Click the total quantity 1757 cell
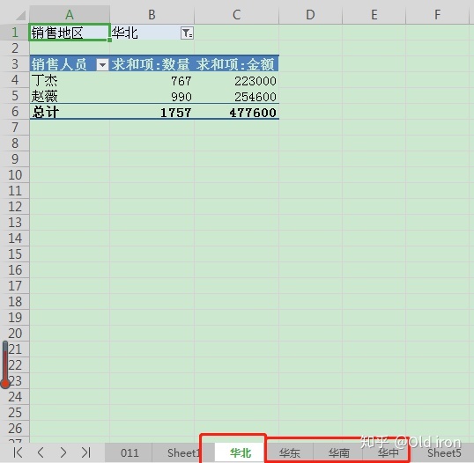Image resolution: width=474 pixels, height=463 pixels. tap(152, 112)
